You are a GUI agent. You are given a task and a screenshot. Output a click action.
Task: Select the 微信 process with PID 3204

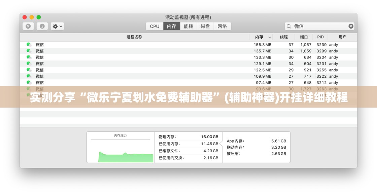tap(188, 57)
